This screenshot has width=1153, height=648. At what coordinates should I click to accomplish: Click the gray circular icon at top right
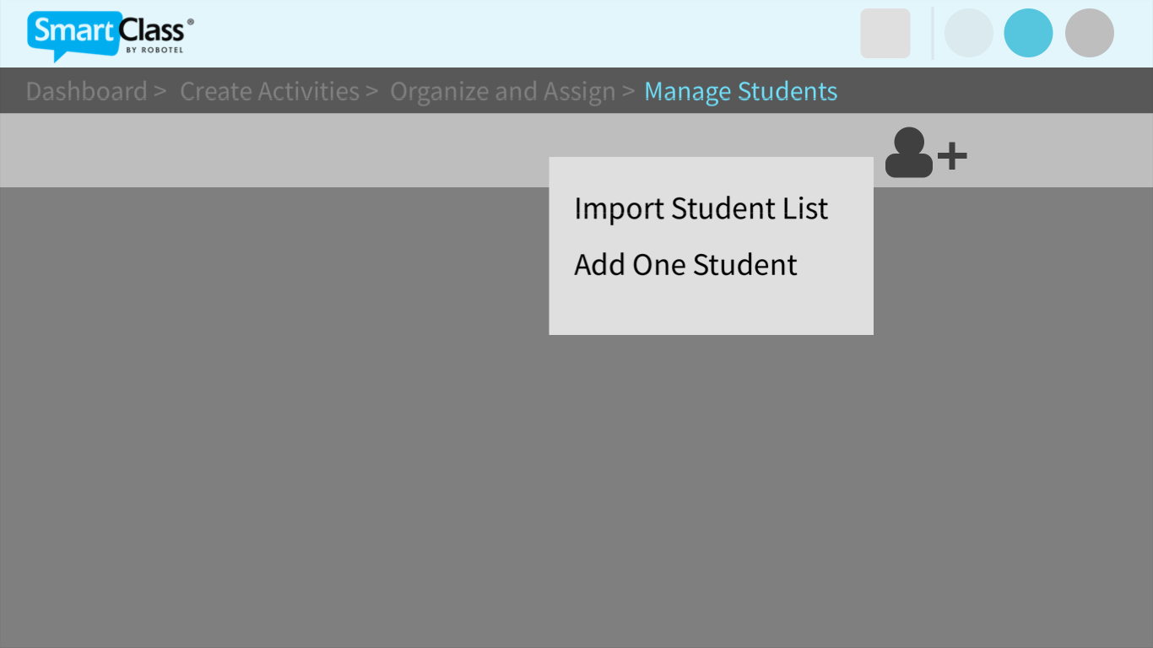pyautogui.click(x=1090, y=32)
